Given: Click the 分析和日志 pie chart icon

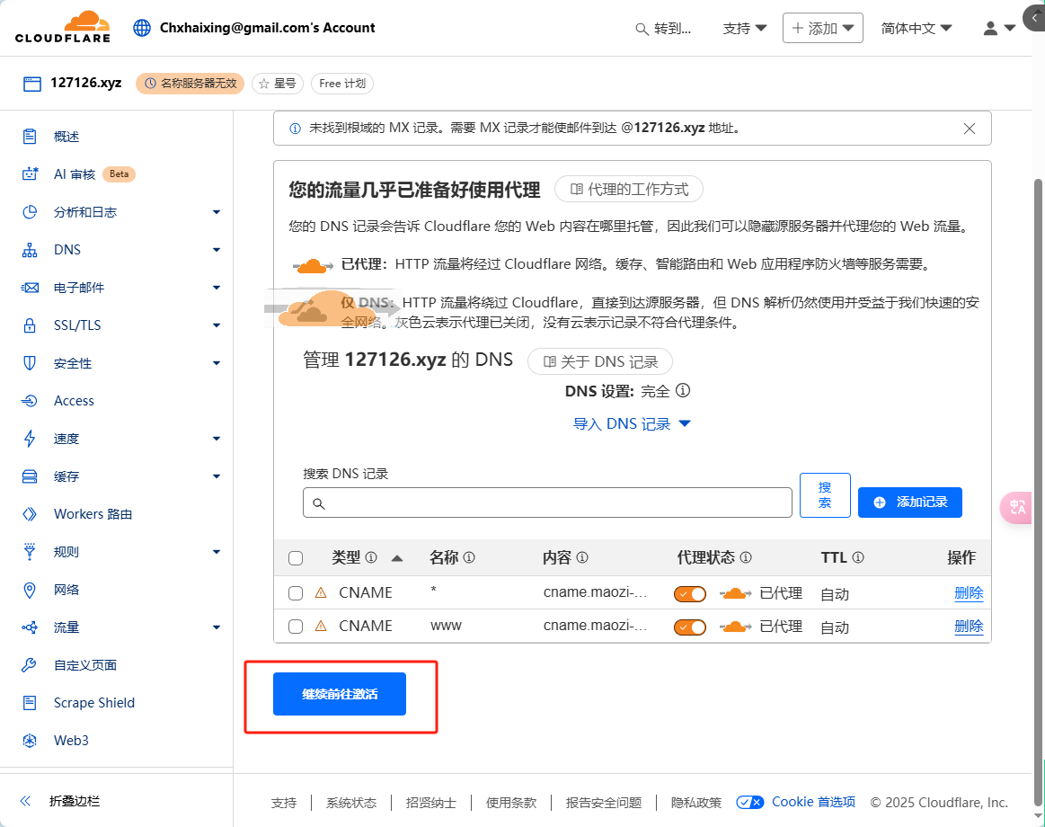Looking at the screenshot, I should [x=30, y=212].
